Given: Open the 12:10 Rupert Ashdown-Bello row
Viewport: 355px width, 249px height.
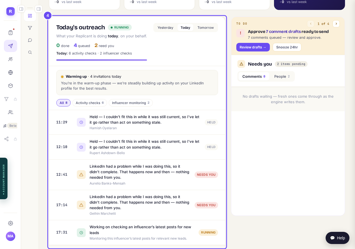Looking at the screenshot, I should (x=137, y=147).
